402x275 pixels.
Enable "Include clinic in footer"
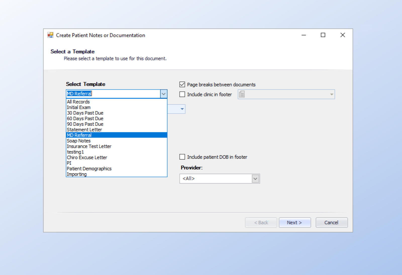pyautogui.click(x=182, y=94)
